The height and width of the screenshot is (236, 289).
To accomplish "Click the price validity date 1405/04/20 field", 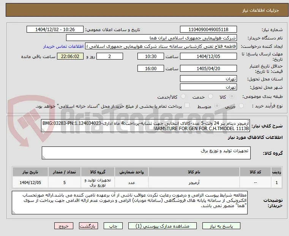I will (x=208, y=68).
